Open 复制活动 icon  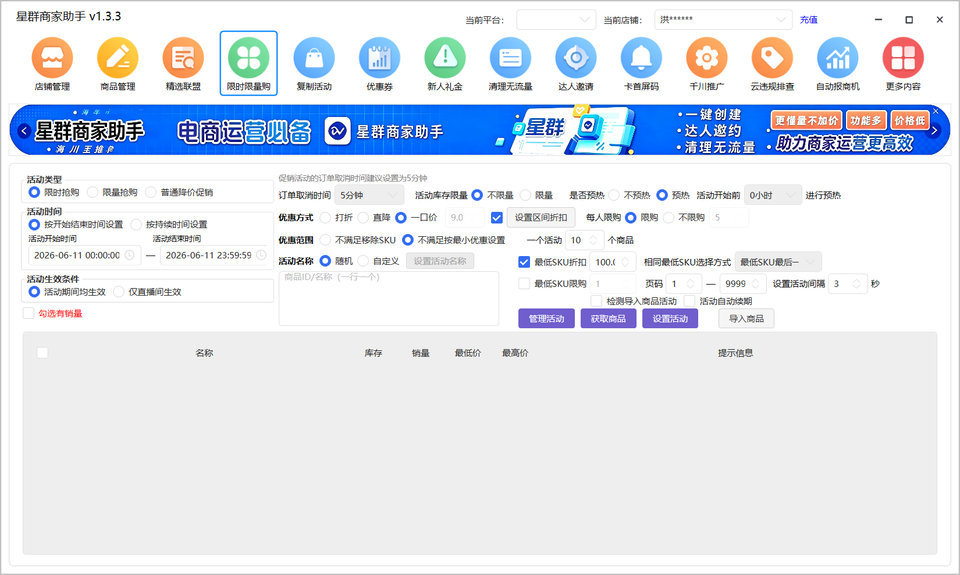pyautogui.click(x=314, y=64)
